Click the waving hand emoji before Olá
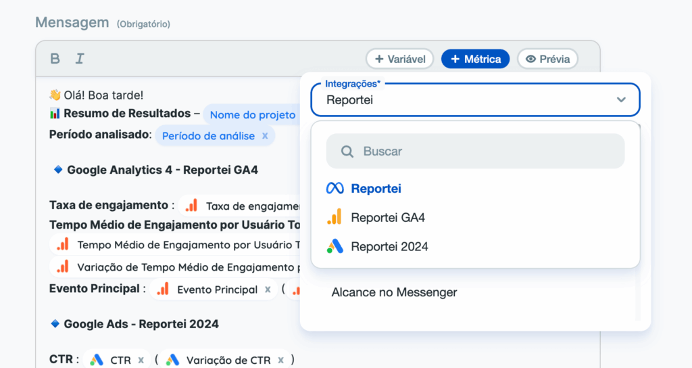Screen dimensions: 692x368 click(x=55, y=95)
